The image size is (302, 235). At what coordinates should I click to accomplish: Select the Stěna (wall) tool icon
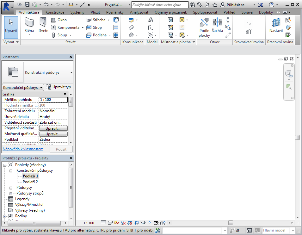29,22
